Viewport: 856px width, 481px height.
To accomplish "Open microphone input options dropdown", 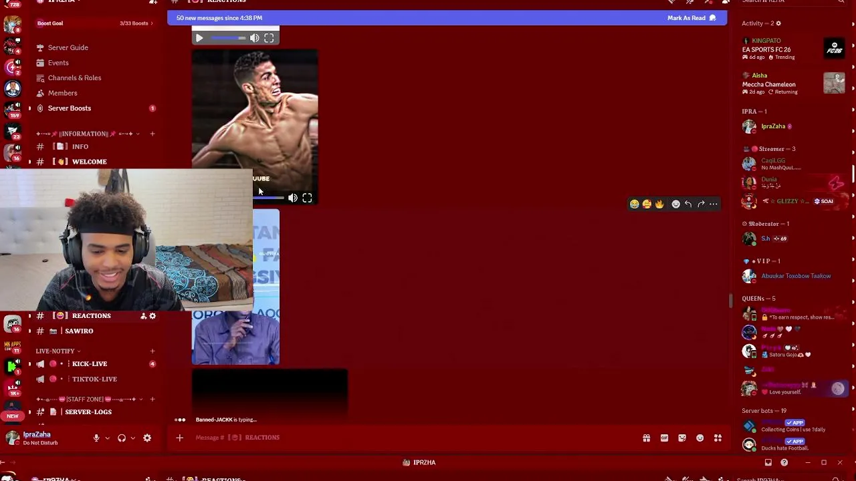I will point(107,438).
